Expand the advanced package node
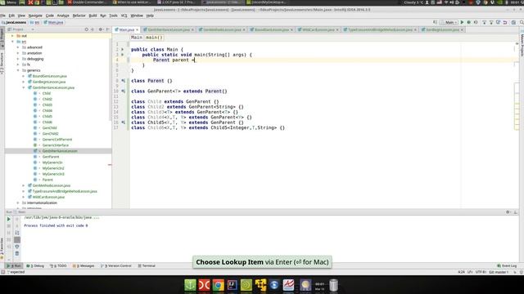The width and height of the screenshot is (524, 294). pos(18,47)
